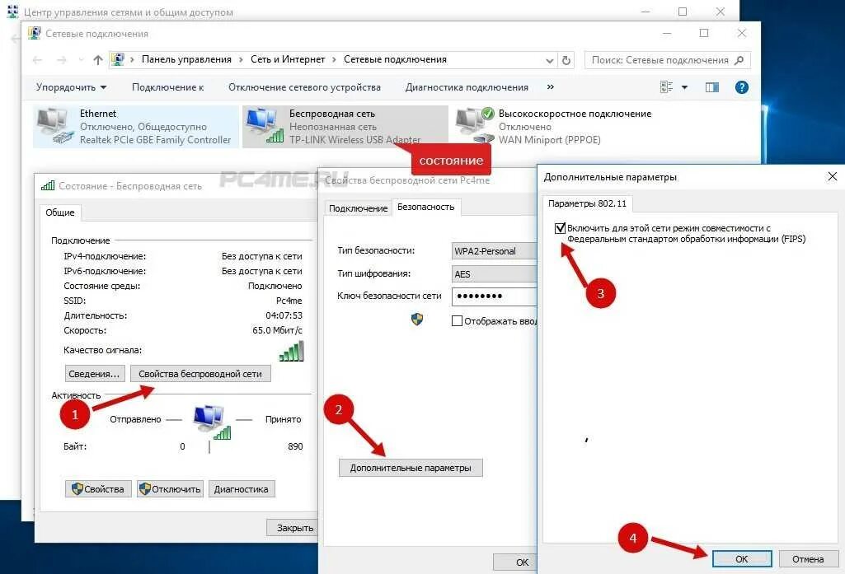This screenshot has width=845, height=574.
Task: Switch to the Подключение tab
Action: (x=358, y=208)
